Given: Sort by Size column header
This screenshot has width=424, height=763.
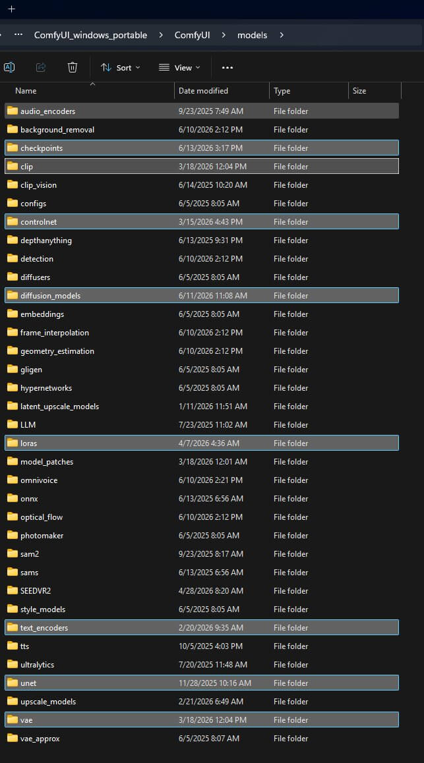Looking at the screenshot, I should click(359, 90).
